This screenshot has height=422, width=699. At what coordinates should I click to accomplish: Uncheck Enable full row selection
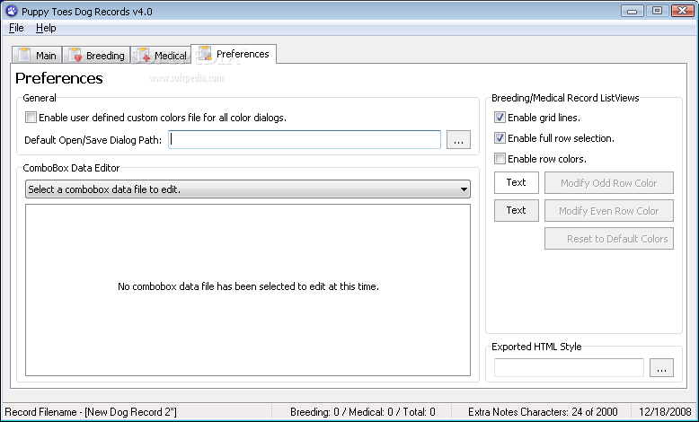coord(500,138)
